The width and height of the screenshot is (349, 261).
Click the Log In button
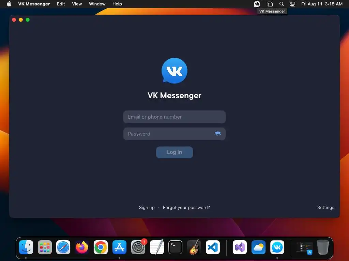coord(174,152)
